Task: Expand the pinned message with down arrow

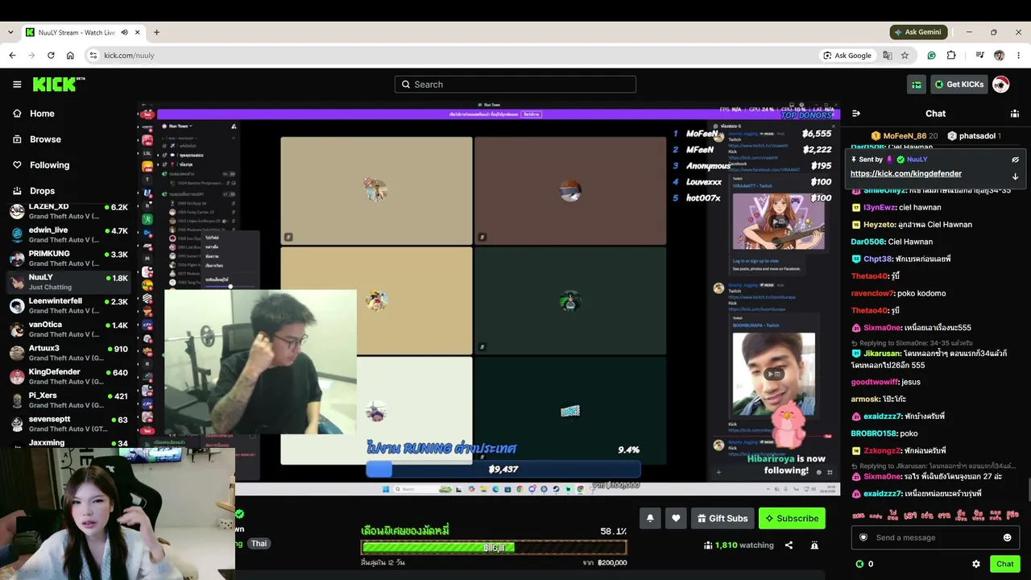Action: (1015, 176)
